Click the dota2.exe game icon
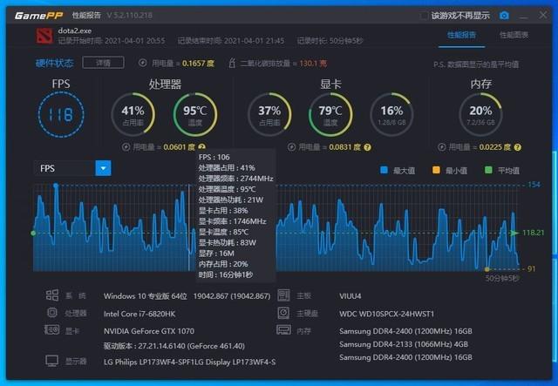Viewport: 558px width, 386px height. click(x=44, y=36)
